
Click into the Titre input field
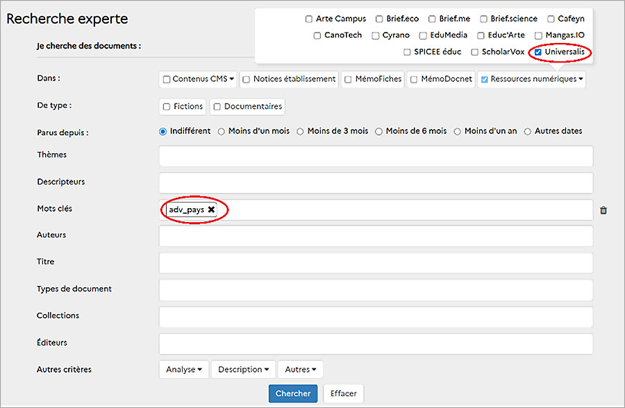tap(376, 263)
